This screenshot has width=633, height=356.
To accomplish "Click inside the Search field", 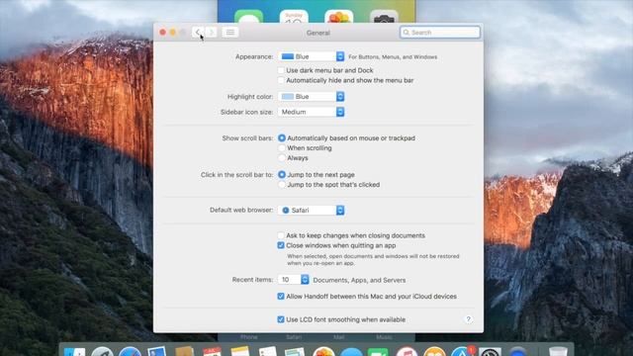I will point(440,33).
